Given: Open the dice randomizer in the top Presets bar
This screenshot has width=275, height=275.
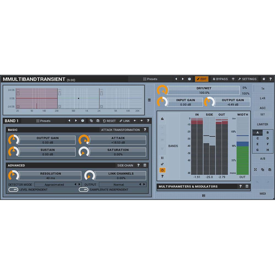Looking at the screenshot, I should point(189,79).
